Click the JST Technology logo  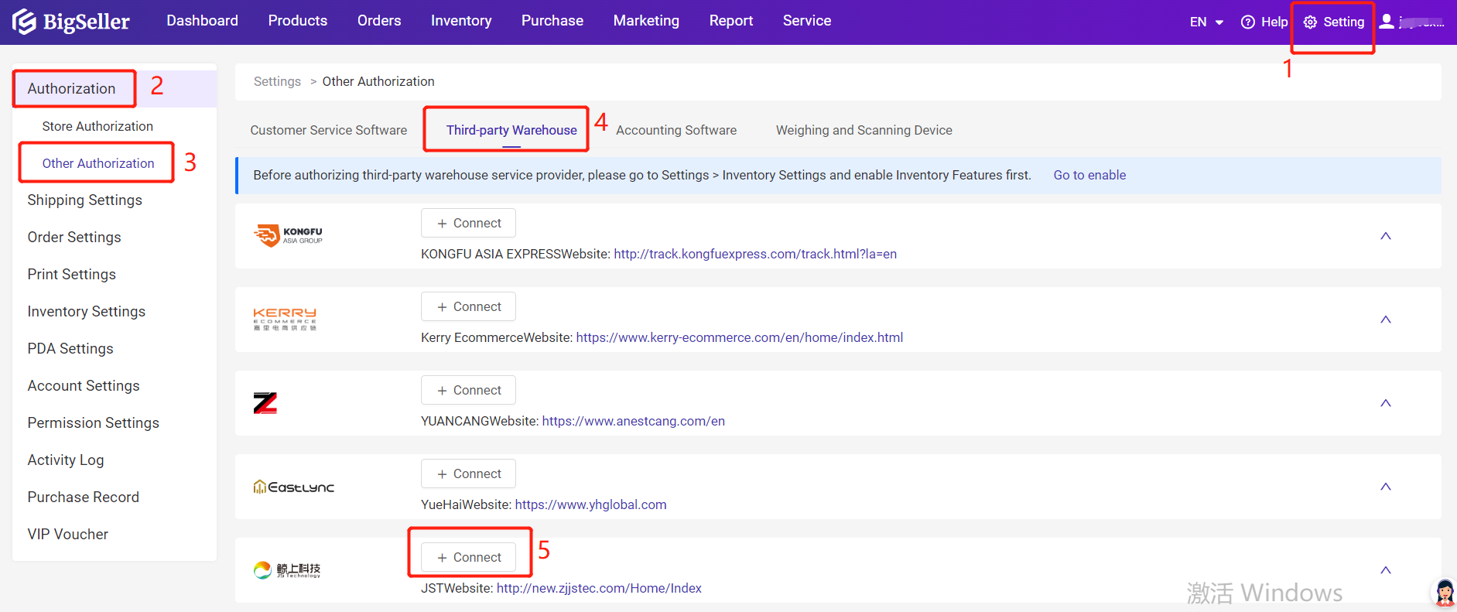click(287, 570)
